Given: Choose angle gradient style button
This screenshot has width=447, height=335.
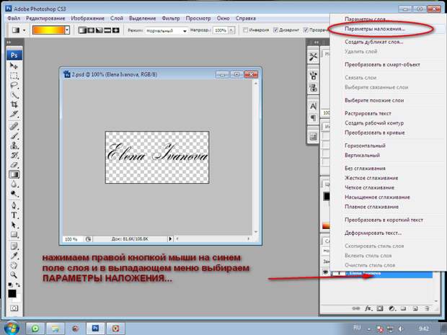Looking at the screenshot, I should [x=99, y=30].
